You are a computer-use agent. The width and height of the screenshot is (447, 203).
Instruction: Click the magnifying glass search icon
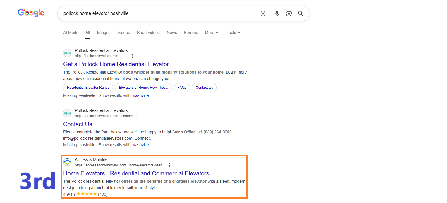pyautogui.click(x=300, y=13)
